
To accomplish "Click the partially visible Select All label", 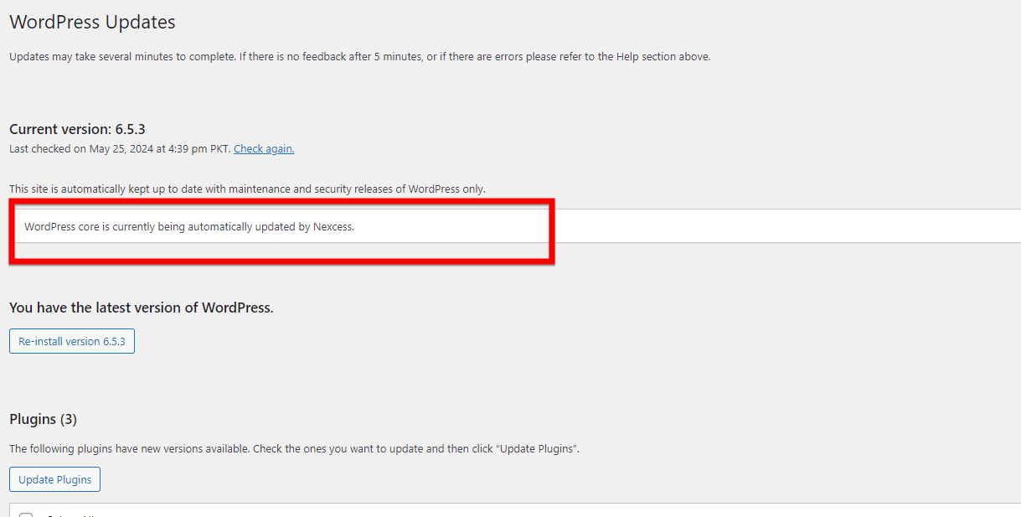I will [x=69, y=514].
